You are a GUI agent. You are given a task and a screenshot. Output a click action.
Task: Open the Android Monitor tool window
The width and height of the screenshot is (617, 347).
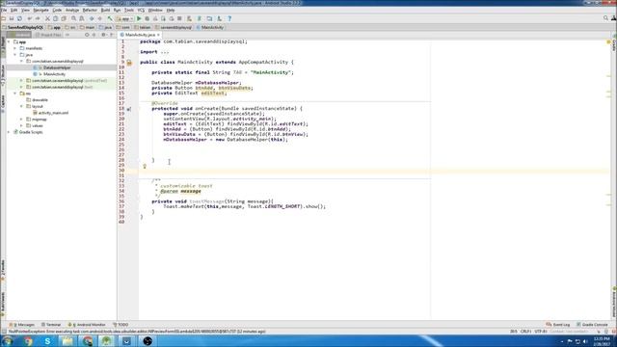[87, 325]
